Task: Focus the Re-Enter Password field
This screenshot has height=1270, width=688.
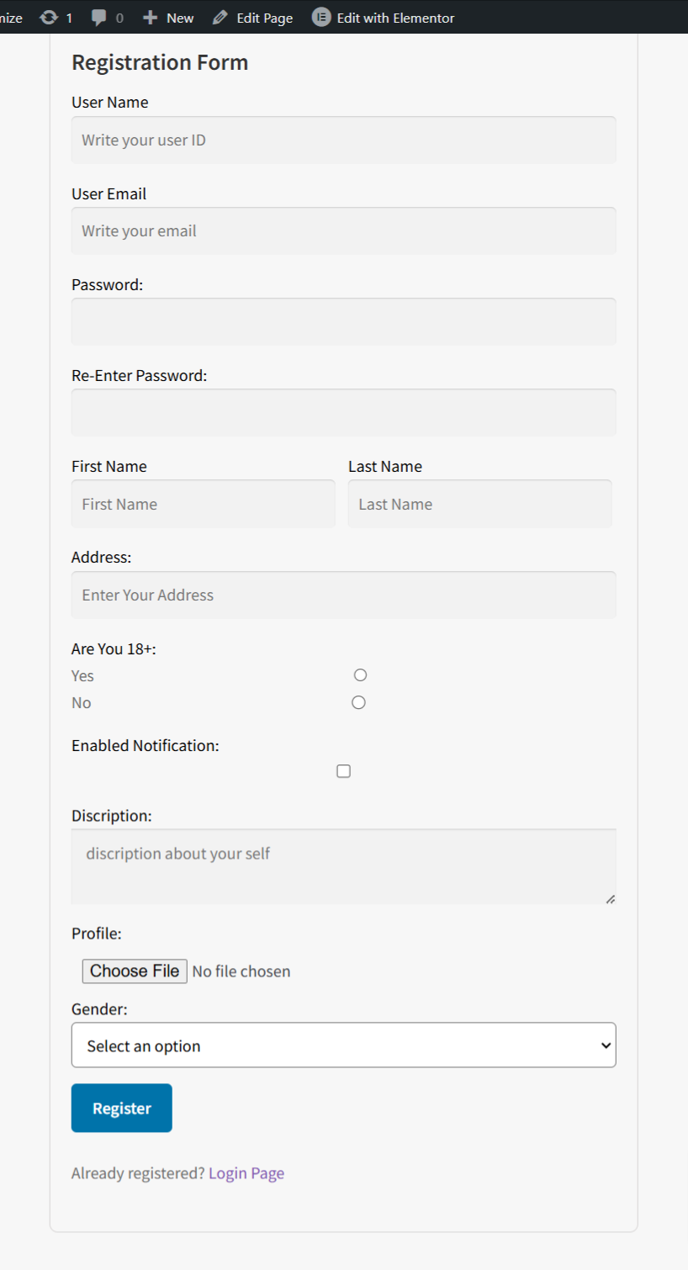Action: point(343,413)
